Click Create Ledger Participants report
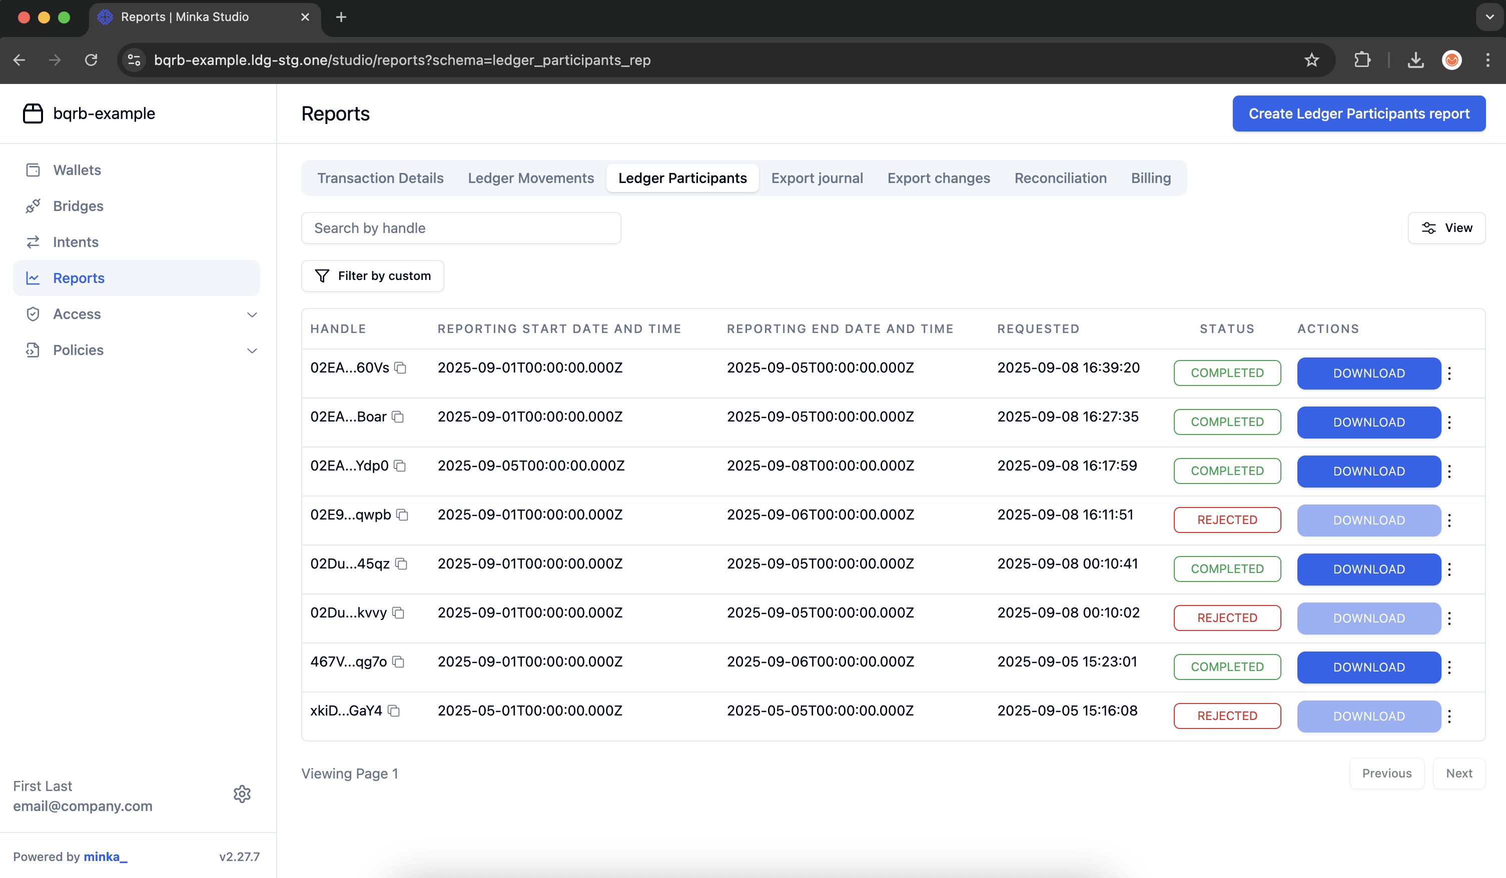The height and width of the screenshot is (878, 1506). pos(1358,113)
